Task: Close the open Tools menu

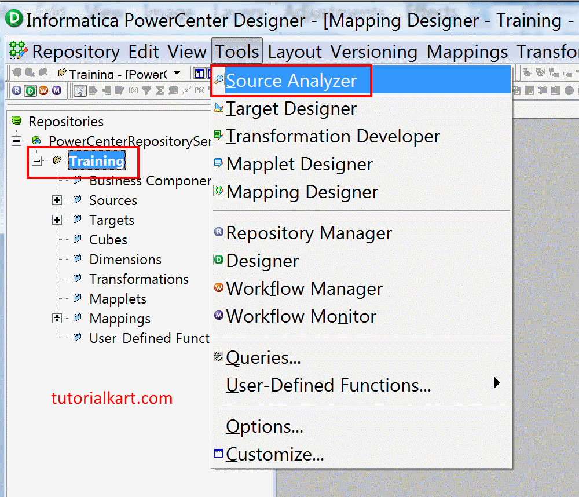Action: point(237,51)
